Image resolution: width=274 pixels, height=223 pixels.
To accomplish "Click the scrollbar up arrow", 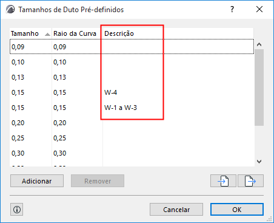I will [259, 44].
